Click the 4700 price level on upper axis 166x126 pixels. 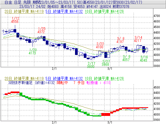pyautogui.click(x=157, y=16)
